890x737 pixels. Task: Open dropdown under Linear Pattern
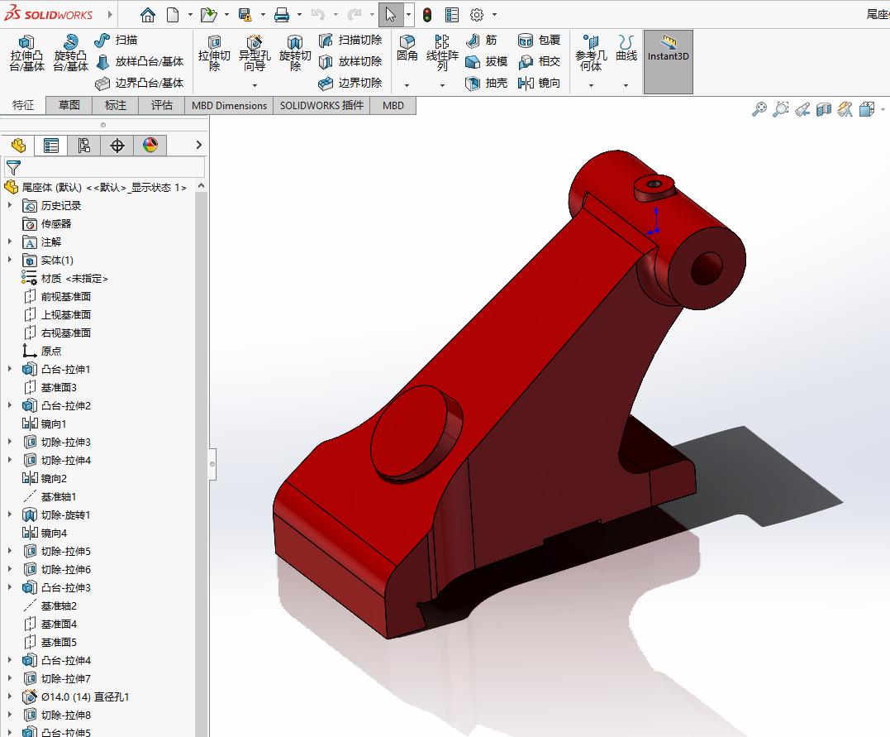[442, 85]
